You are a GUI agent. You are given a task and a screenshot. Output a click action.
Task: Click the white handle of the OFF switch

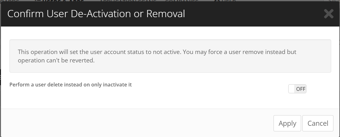coord(291,89)
